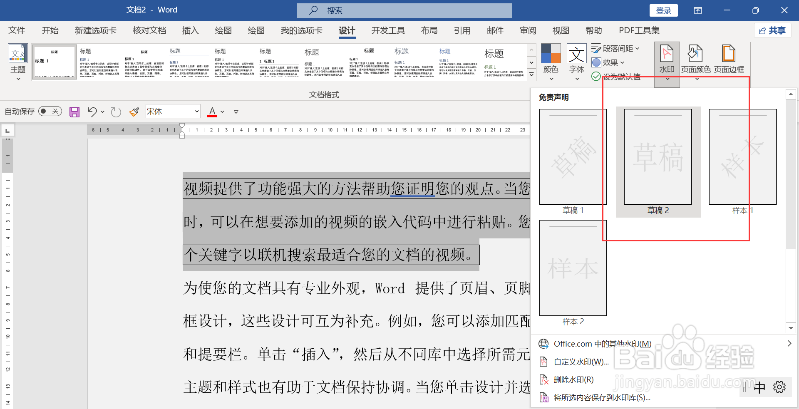Click the watermark gallery scroll-up arrow
Image resolution: width=799 pixels, height=409 pixels.
[791, 94]
